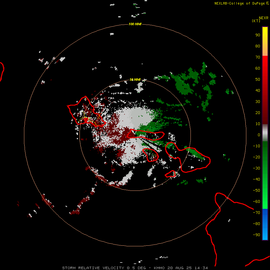This screenshot has height=270, width=270.
Task: Click the -20 scale label
Action: coord(256,157)
